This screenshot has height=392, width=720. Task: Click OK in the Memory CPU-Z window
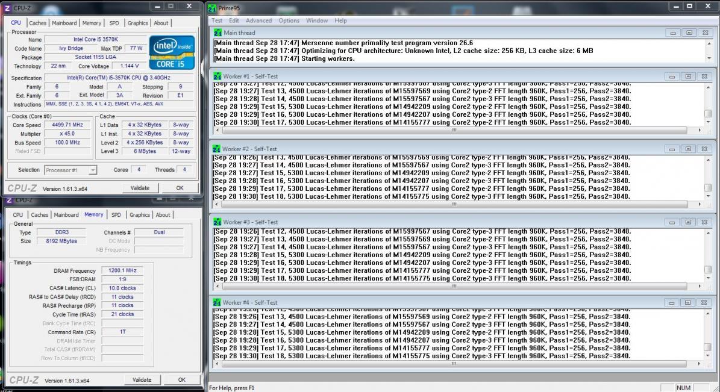(x=182, y=379)
